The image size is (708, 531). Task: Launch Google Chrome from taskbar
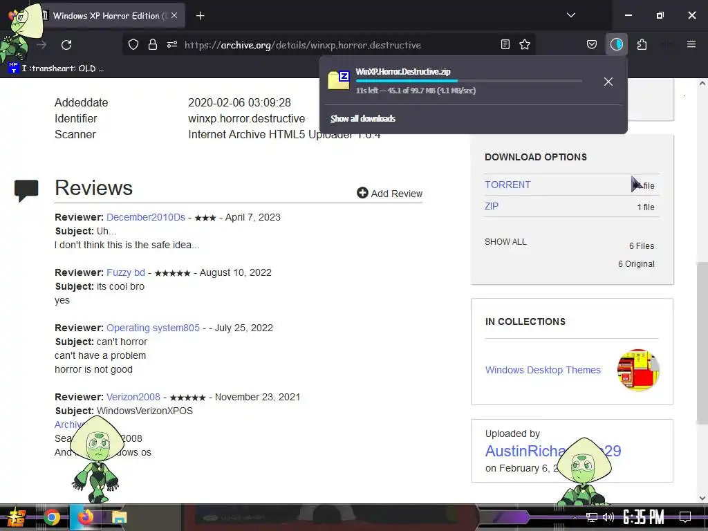pos(51,517)
